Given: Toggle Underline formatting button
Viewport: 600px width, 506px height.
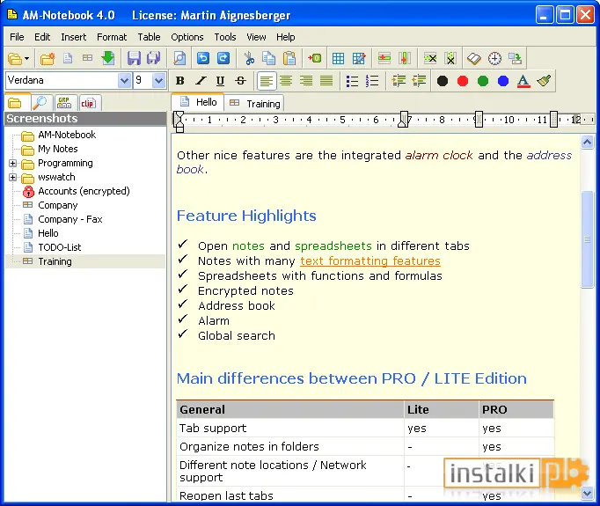Looking at the screenshot, I should 220,81.
